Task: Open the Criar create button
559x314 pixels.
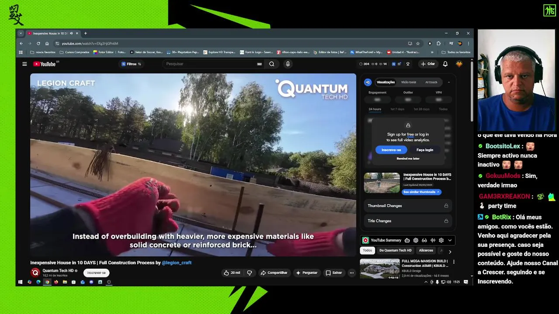Action: pyautogui.click(x=428, y=64)
